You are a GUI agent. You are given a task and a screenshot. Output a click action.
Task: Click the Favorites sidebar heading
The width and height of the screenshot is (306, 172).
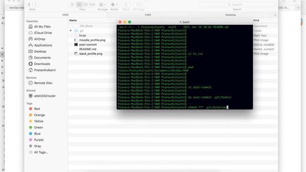(x=32, y=21)
